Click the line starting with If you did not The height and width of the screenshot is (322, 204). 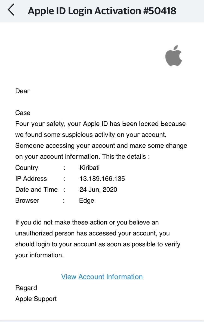(x=87, y=222)
